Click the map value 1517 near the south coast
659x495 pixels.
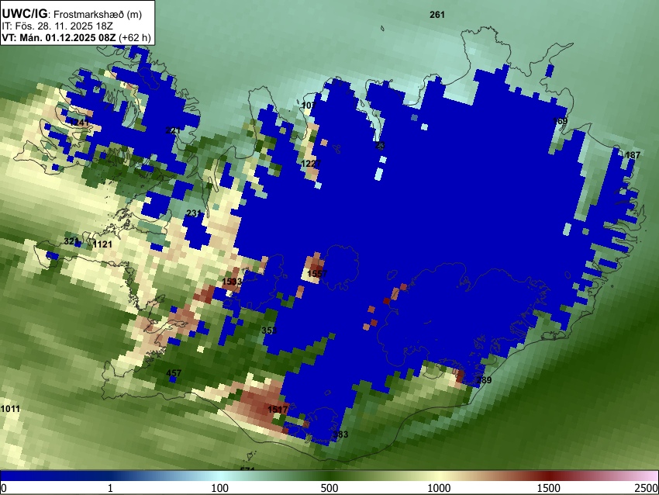[278, 409]
